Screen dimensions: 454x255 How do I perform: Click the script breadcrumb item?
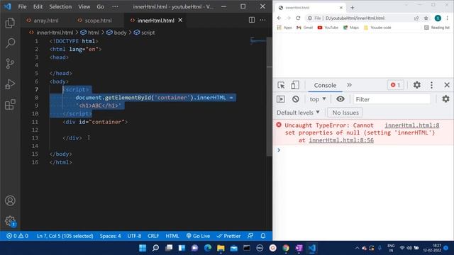coord(145,33)
